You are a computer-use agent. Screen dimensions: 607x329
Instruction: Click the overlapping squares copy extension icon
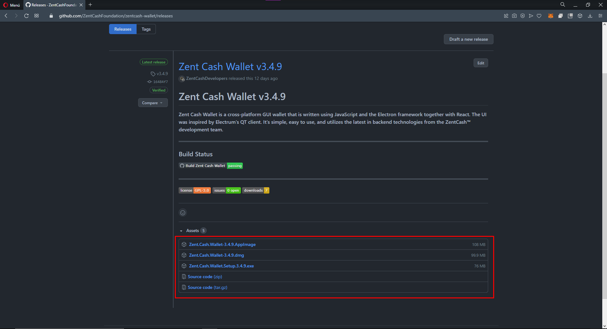pos(570,16)
